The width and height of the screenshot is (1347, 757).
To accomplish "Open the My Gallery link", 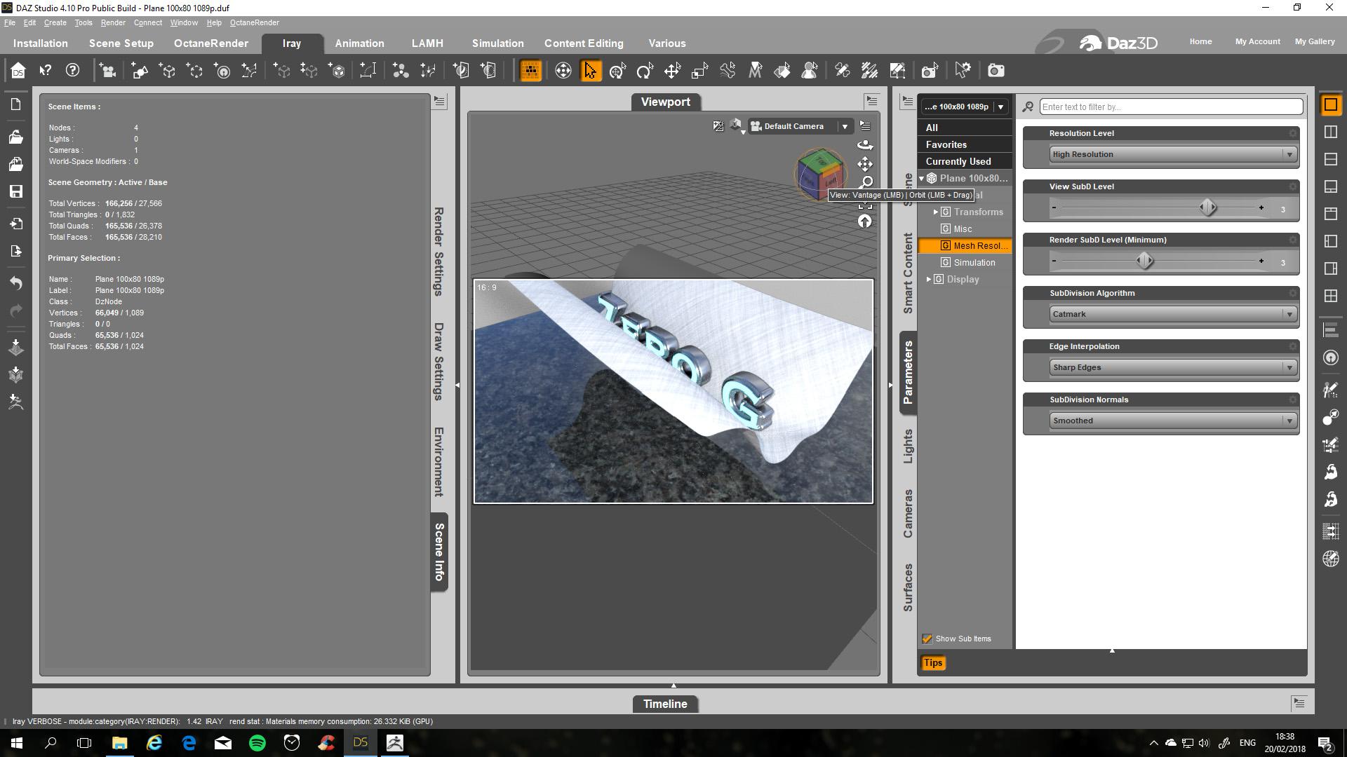I will point(1314,41).
